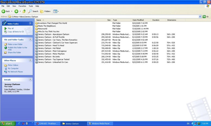Select Inventions That Changed The World folder icon

coord(36,23)
